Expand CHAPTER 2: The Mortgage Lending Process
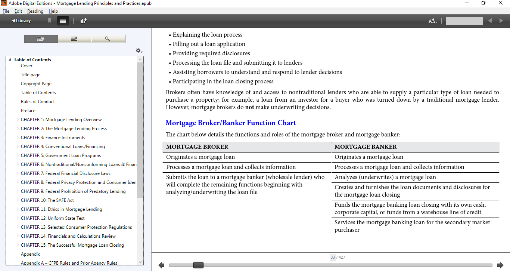 18,129
